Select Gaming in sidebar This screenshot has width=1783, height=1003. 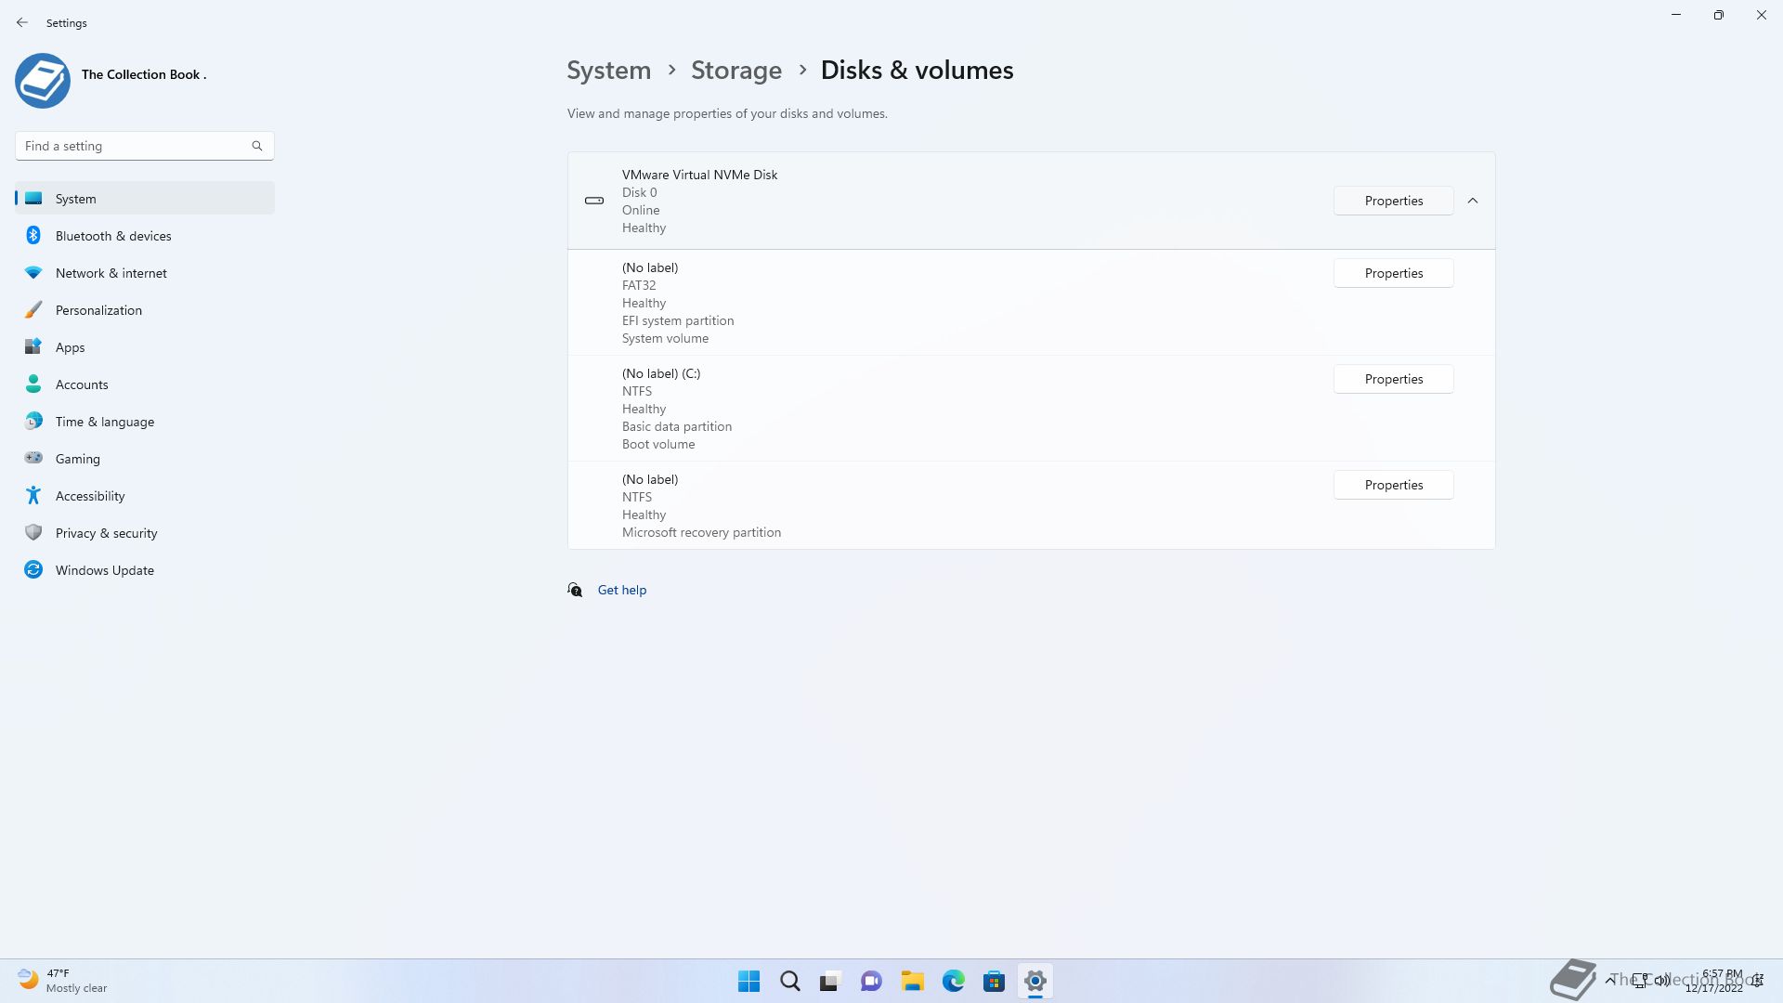click(x=145, y=458)
